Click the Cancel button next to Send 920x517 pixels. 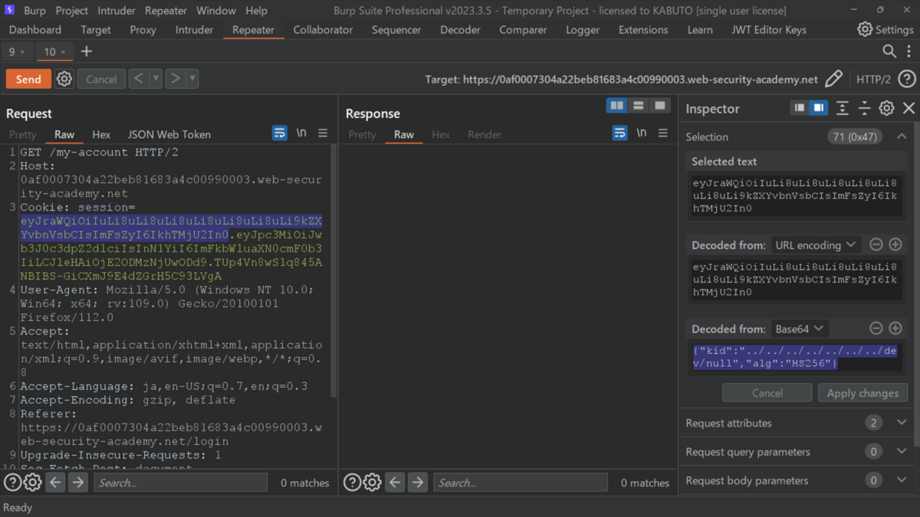point(101,79)
